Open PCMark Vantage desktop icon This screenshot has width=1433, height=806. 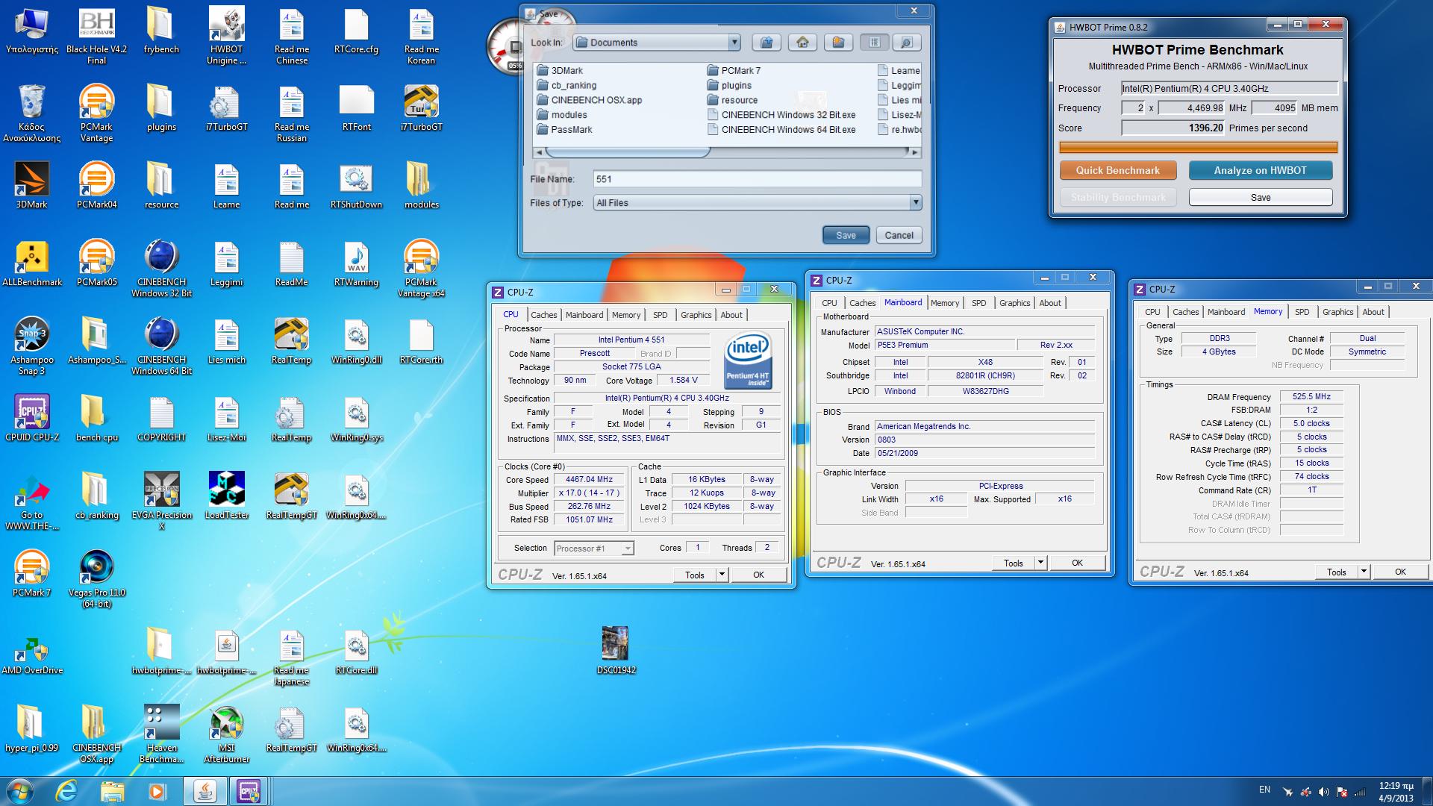tap(96, 113)
